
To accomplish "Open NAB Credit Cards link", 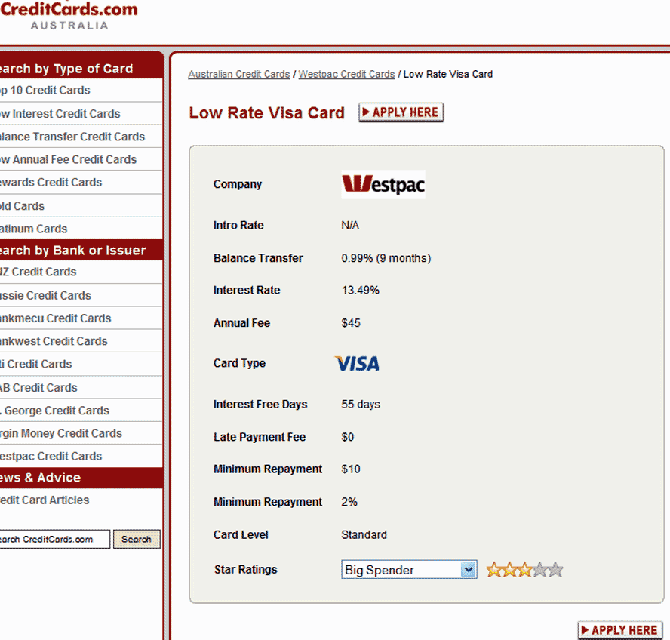I will [x=81, y=388].
